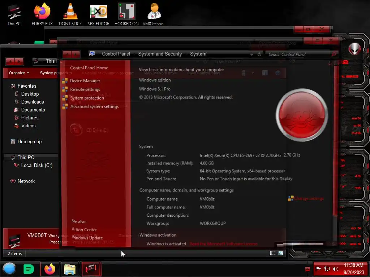Go back in the Control Panel window
This screenshot has width=370, height=277.
point(67,54)
